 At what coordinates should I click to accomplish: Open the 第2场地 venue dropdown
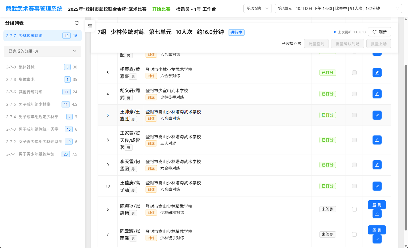pyautogui.click(x=257, y=8)
